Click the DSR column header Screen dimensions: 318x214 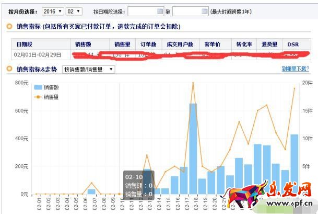pyautogui.click(x=293, y=44)
